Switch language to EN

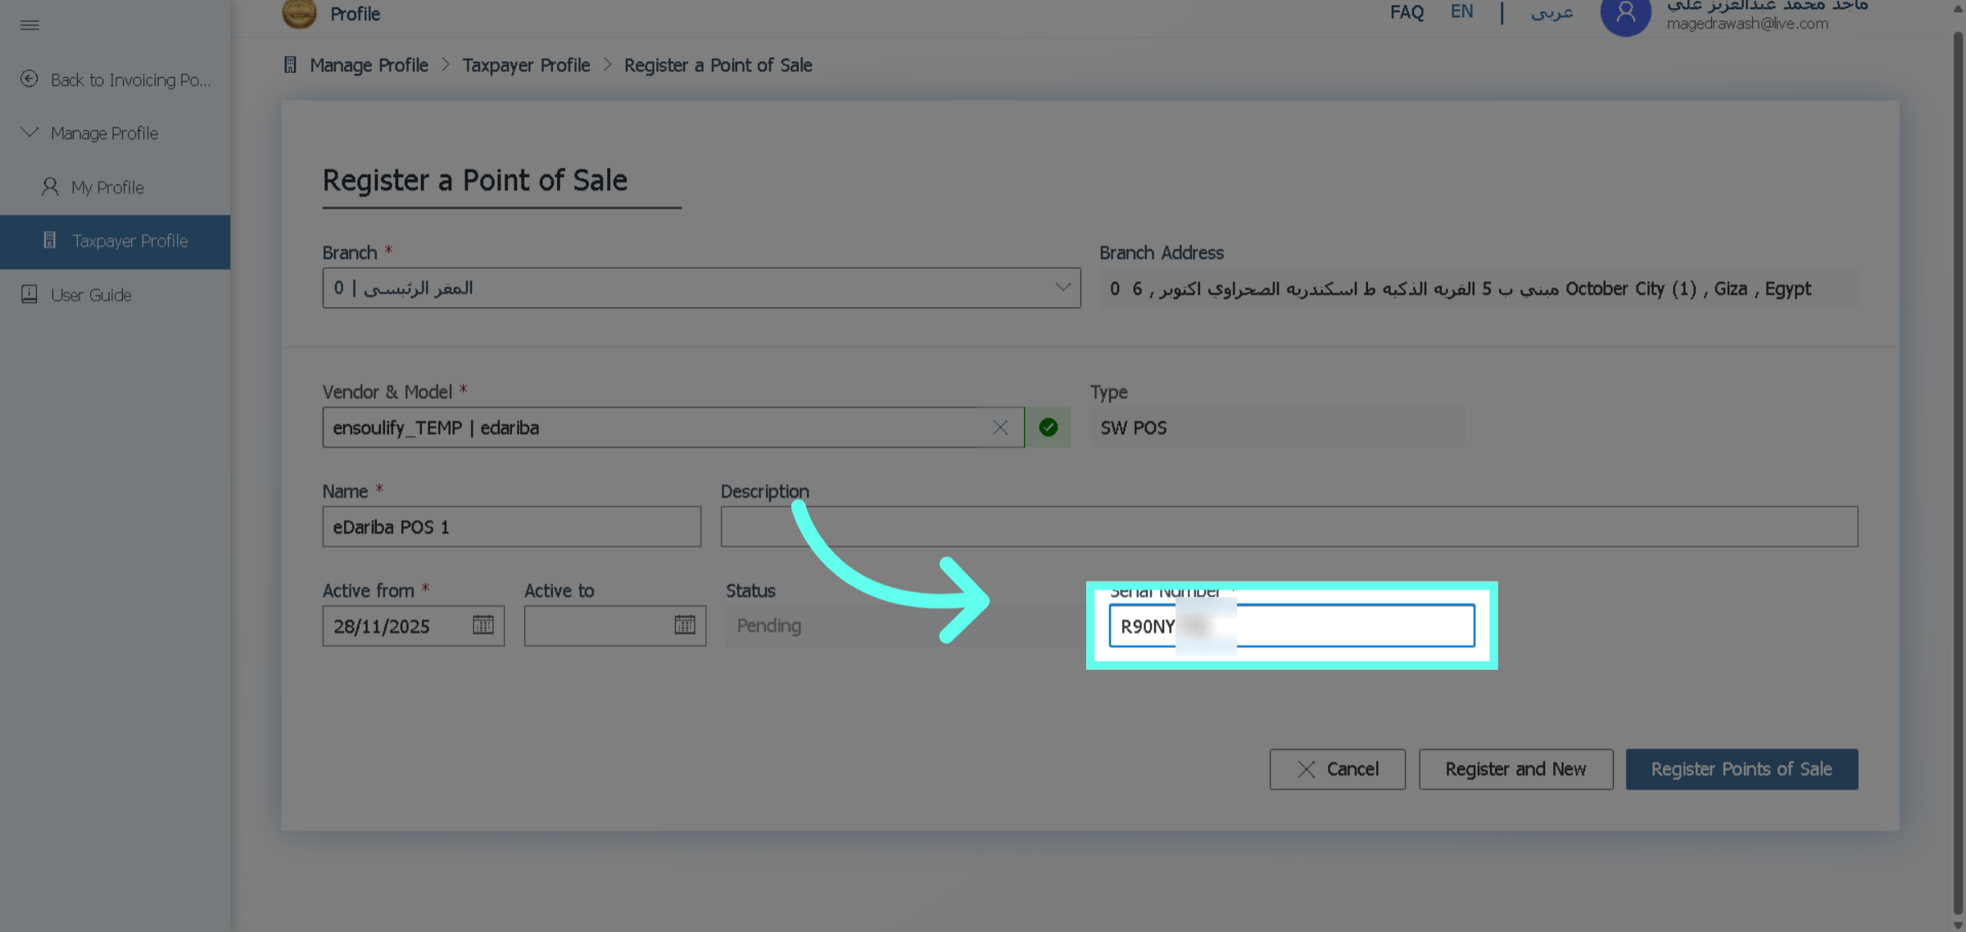coord(1461,12)
